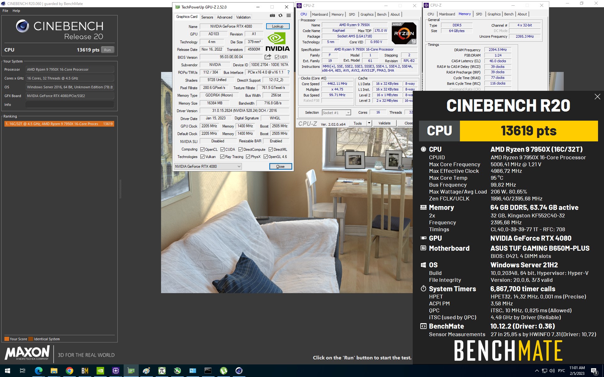This screenshot has width=604, height=377.
Task: Open Command Prompt from taskbar
Action: 208,371
